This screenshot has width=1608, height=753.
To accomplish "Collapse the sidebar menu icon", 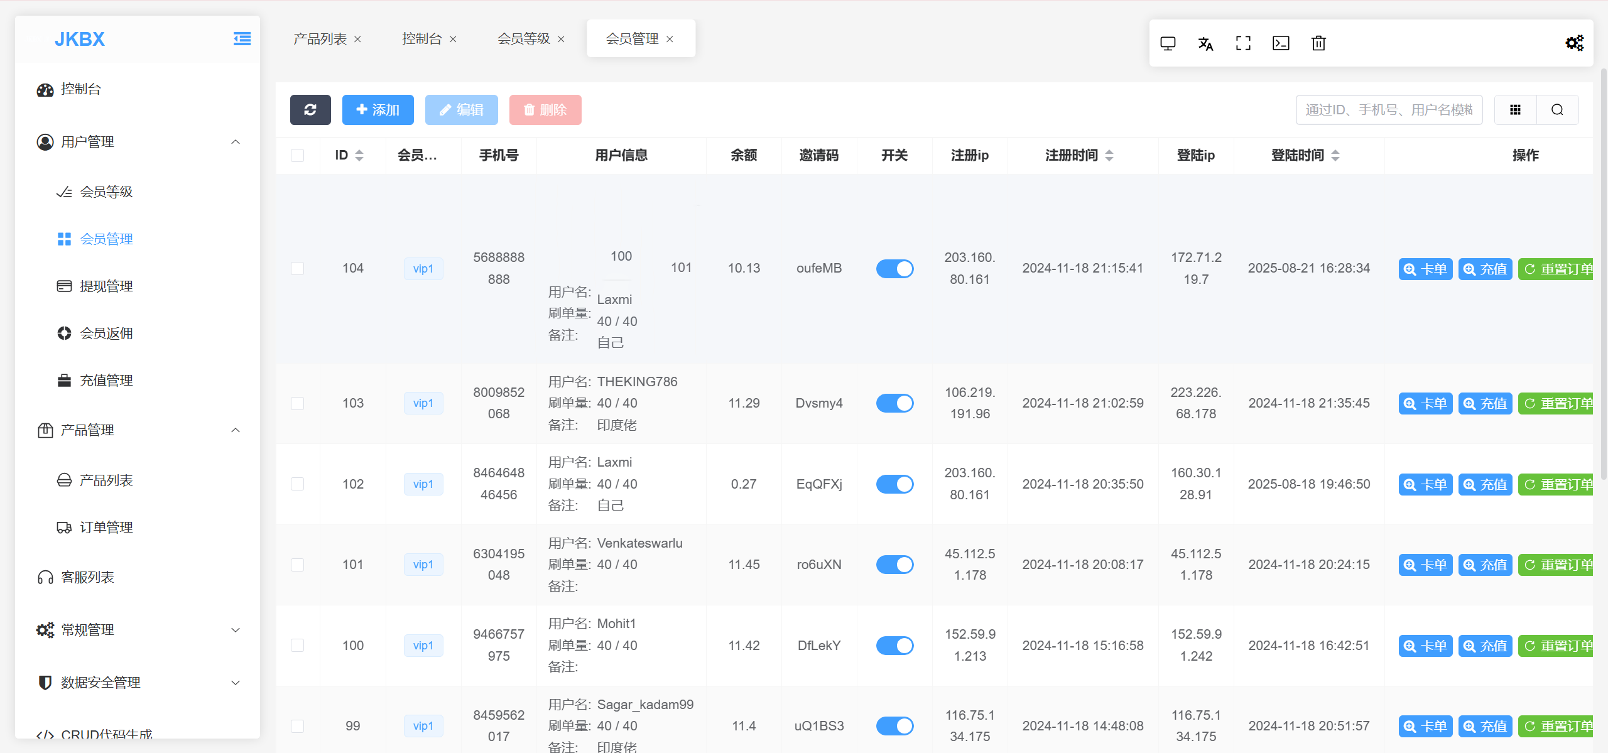I will coord(242,39).
